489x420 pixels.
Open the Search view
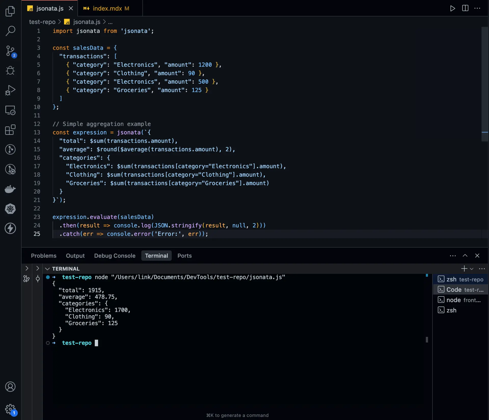10,31
